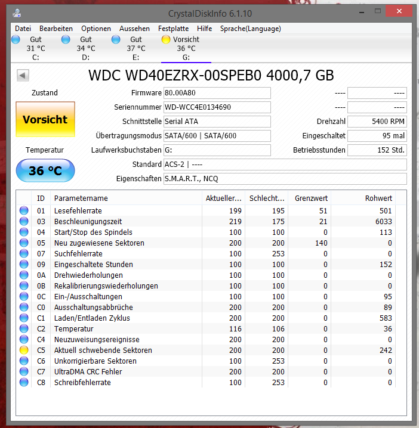
Task: Click status icon of Start/Stop des Spindels
Action: (24, 232)
